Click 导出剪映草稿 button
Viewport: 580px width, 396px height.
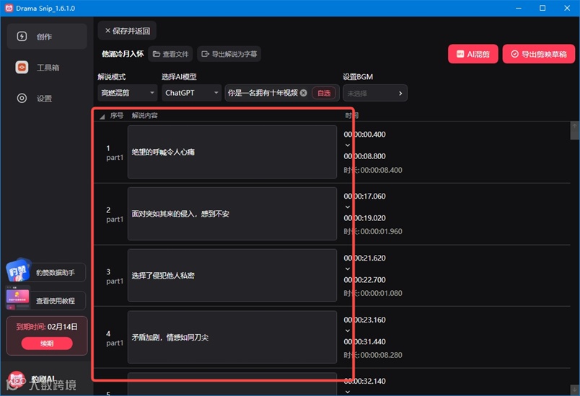click(x=539, y=54)
